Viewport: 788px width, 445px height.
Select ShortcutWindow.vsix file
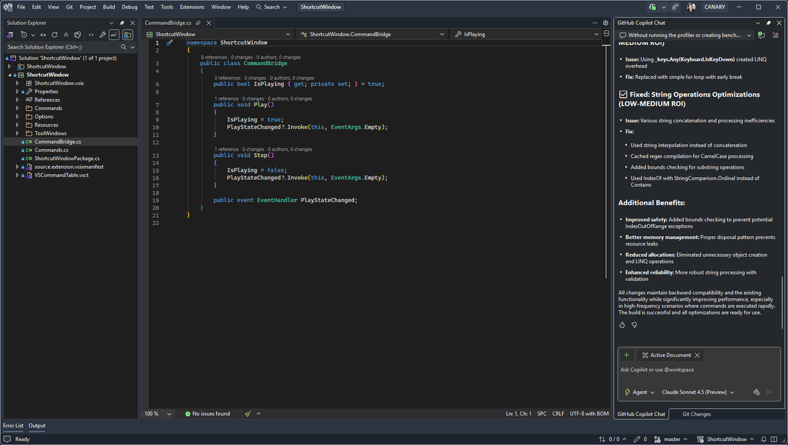[x=59, y=83]
